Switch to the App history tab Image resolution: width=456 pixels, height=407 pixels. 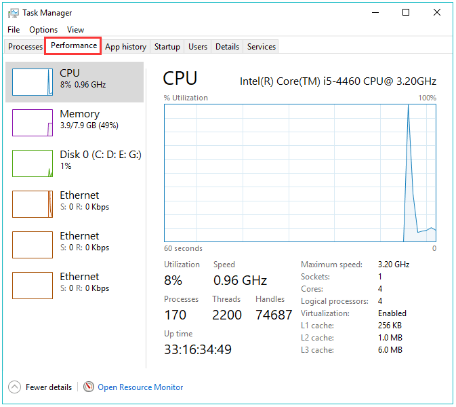pos(125,47)
